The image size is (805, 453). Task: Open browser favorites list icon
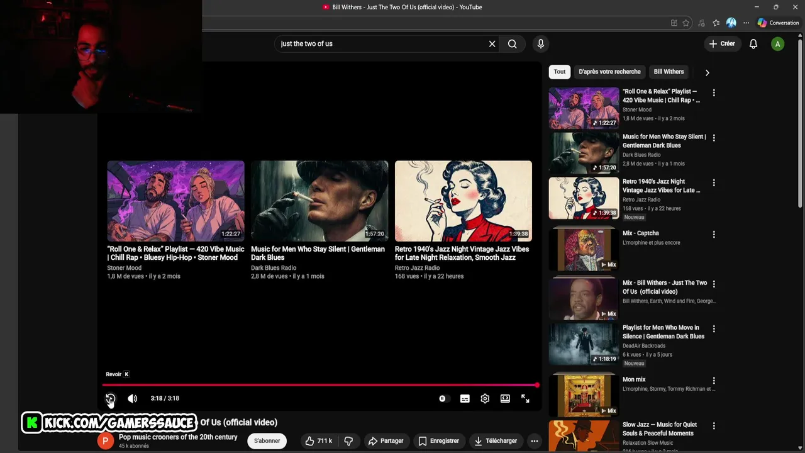click(x=716, y=23)
